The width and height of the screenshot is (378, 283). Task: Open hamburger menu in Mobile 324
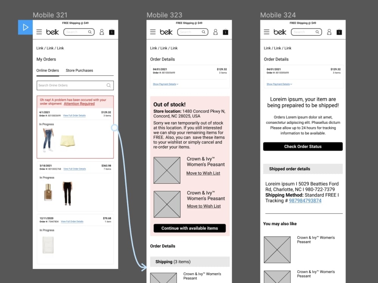click(266, 32)
